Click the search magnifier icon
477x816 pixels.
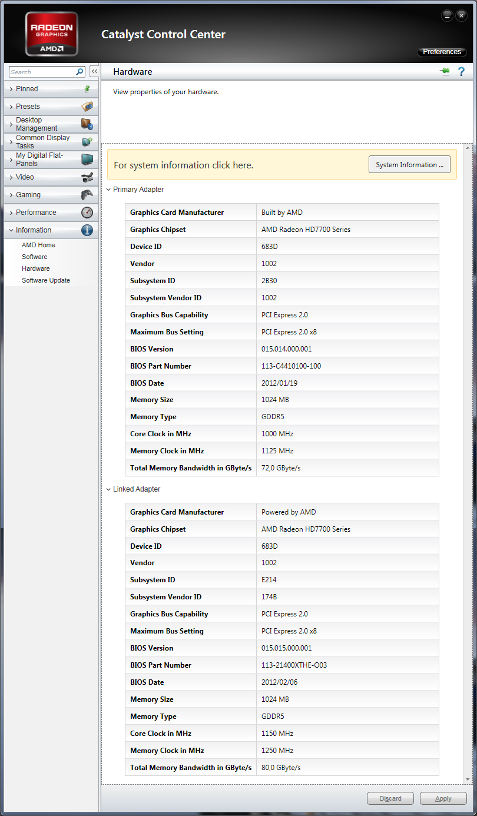80,72
